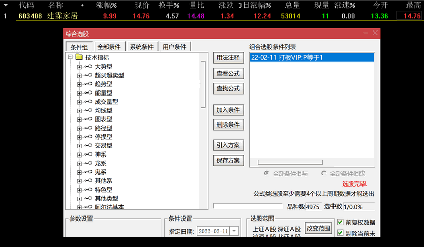Collapse the 技术指标 root folder
Image resolution: width=424 pixels, height=247 pixels.
(x=70, y=57)
